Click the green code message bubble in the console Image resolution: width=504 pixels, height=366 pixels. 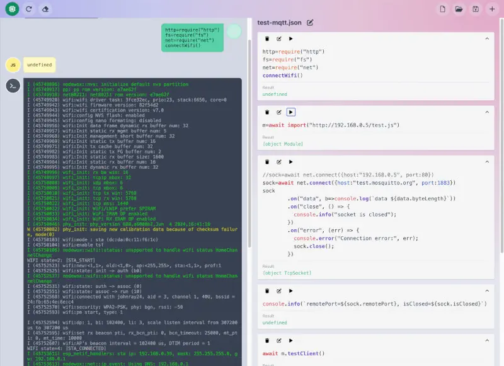pos(192,38)
